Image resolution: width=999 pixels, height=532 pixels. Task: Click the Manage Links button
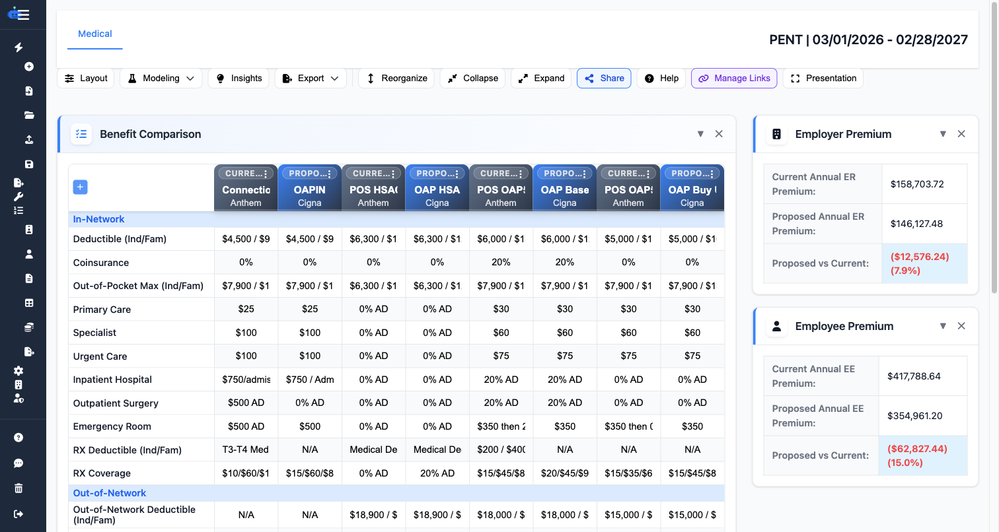tap(734, 78)
